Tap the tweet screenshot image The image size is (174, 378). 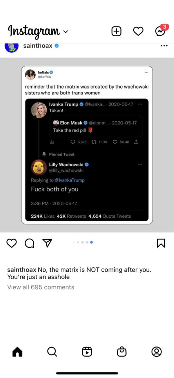(87, 145)
